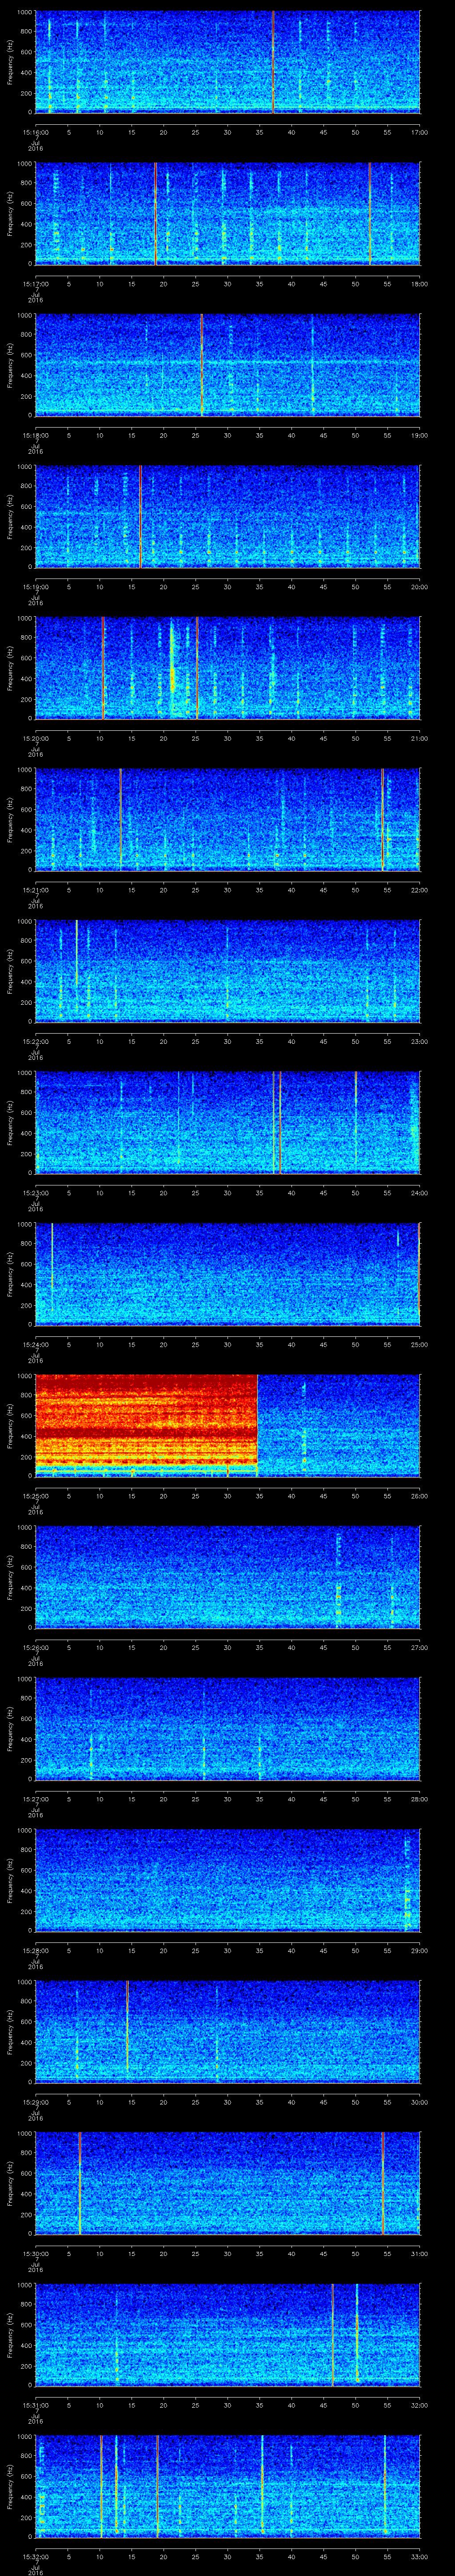Click the 15:21:00 start time label
Viewport: 455px width, 2576px height.
[x=36, y=890]
